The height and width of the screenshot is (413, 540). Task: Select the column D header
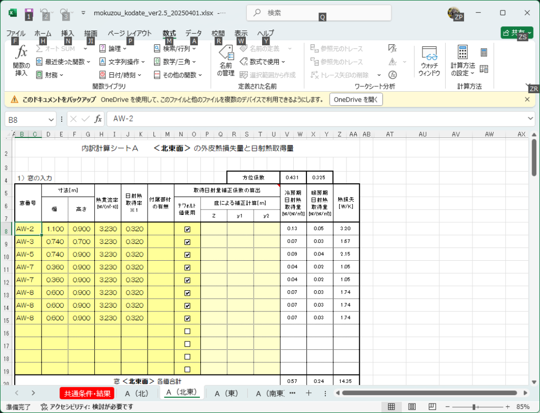(48, 134)
